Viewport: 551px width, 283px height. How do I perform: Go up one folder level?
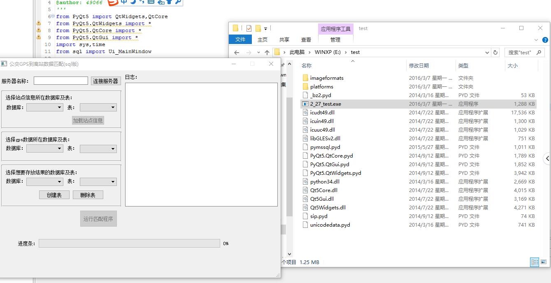pyautogui.click(x=267, y=53)
